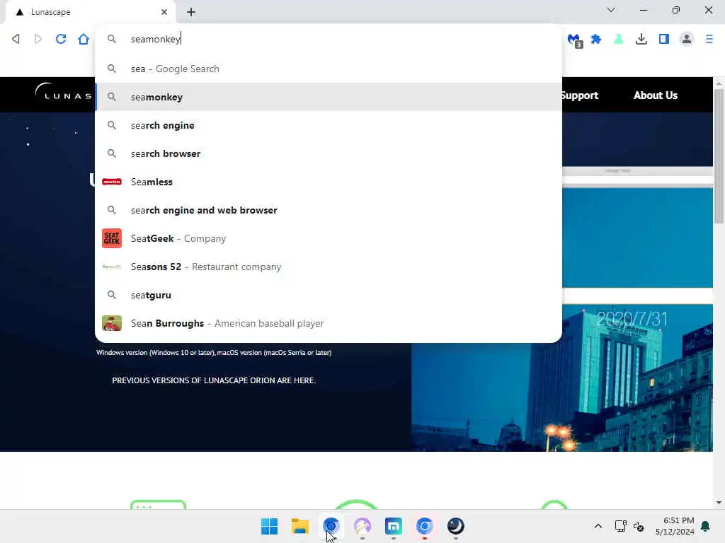The image size is (725, 543).
Task: Open a new tab with plus button
Action: pyautogui.click(x=191, y=12)
